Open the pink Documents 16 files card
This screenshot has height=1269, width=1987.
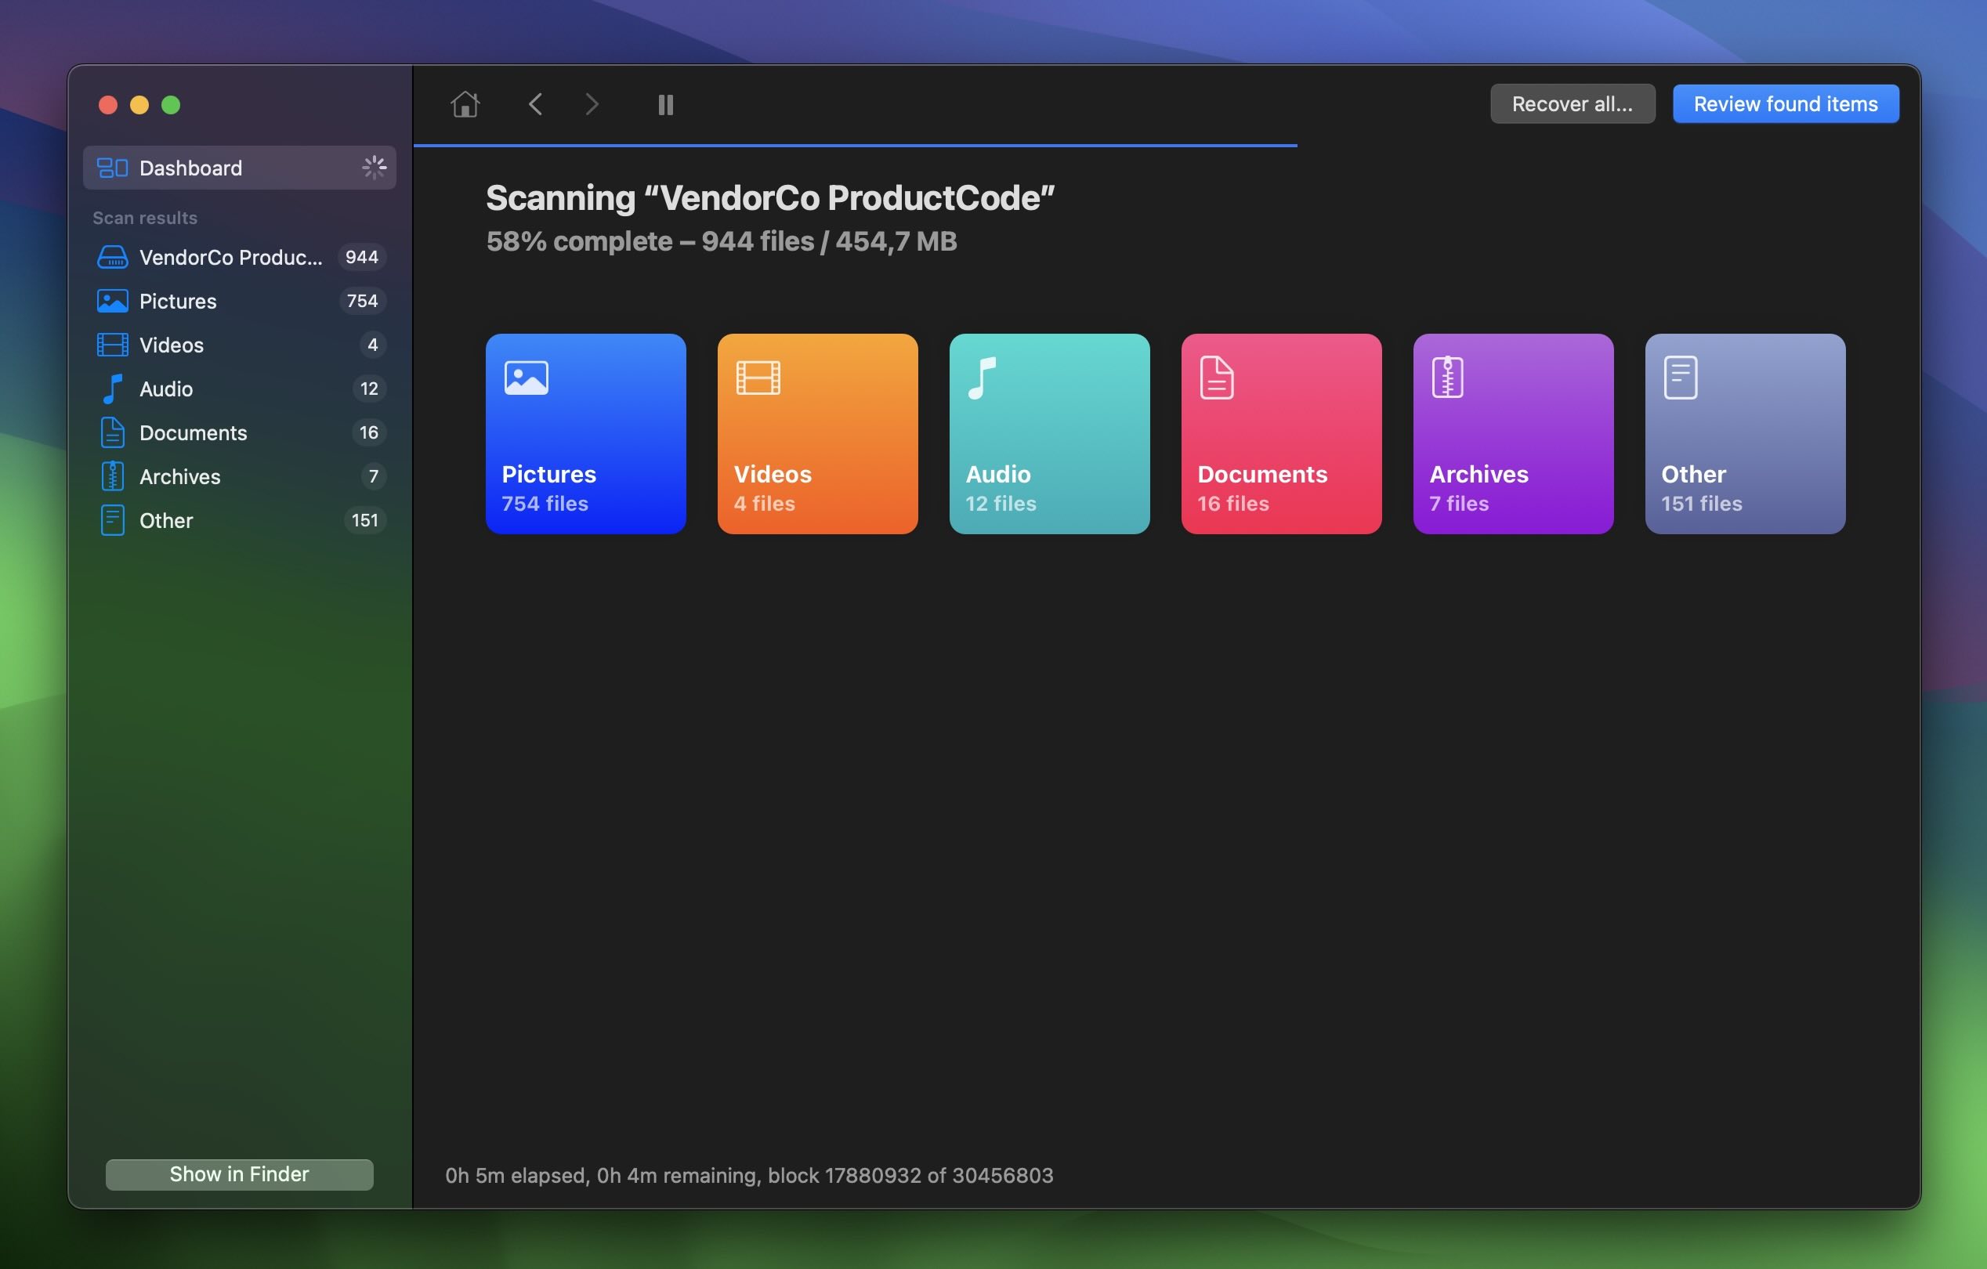pyautogui.click(x=1282, y=434)
